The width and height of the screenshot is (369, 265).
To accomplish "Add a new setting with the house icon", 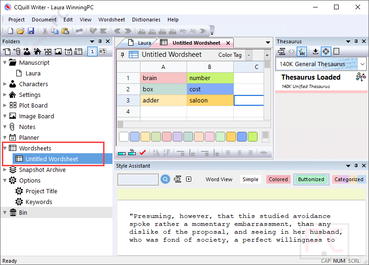I will pyautogui.click(x=37, y=51).
